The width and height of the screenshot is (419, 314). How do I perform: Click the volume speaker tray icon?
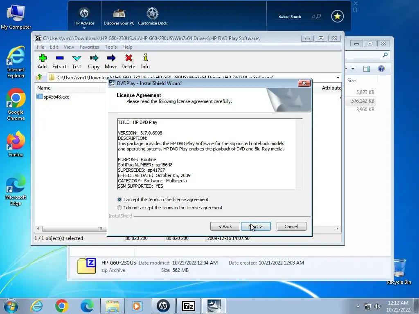[377, 306]
